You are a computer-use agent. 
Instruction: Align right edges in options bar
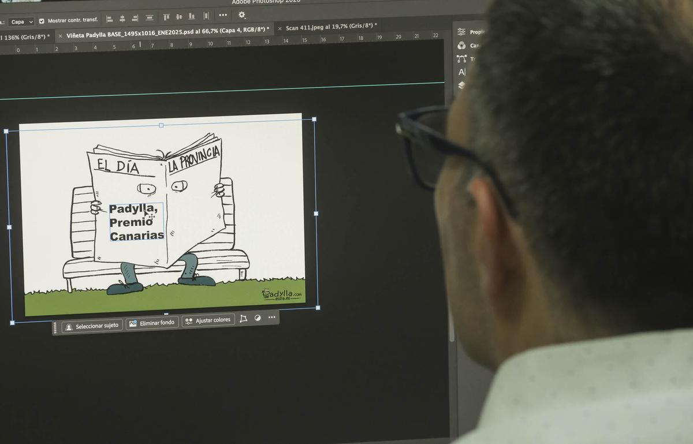pyautogui.click(x=136, y=18)
